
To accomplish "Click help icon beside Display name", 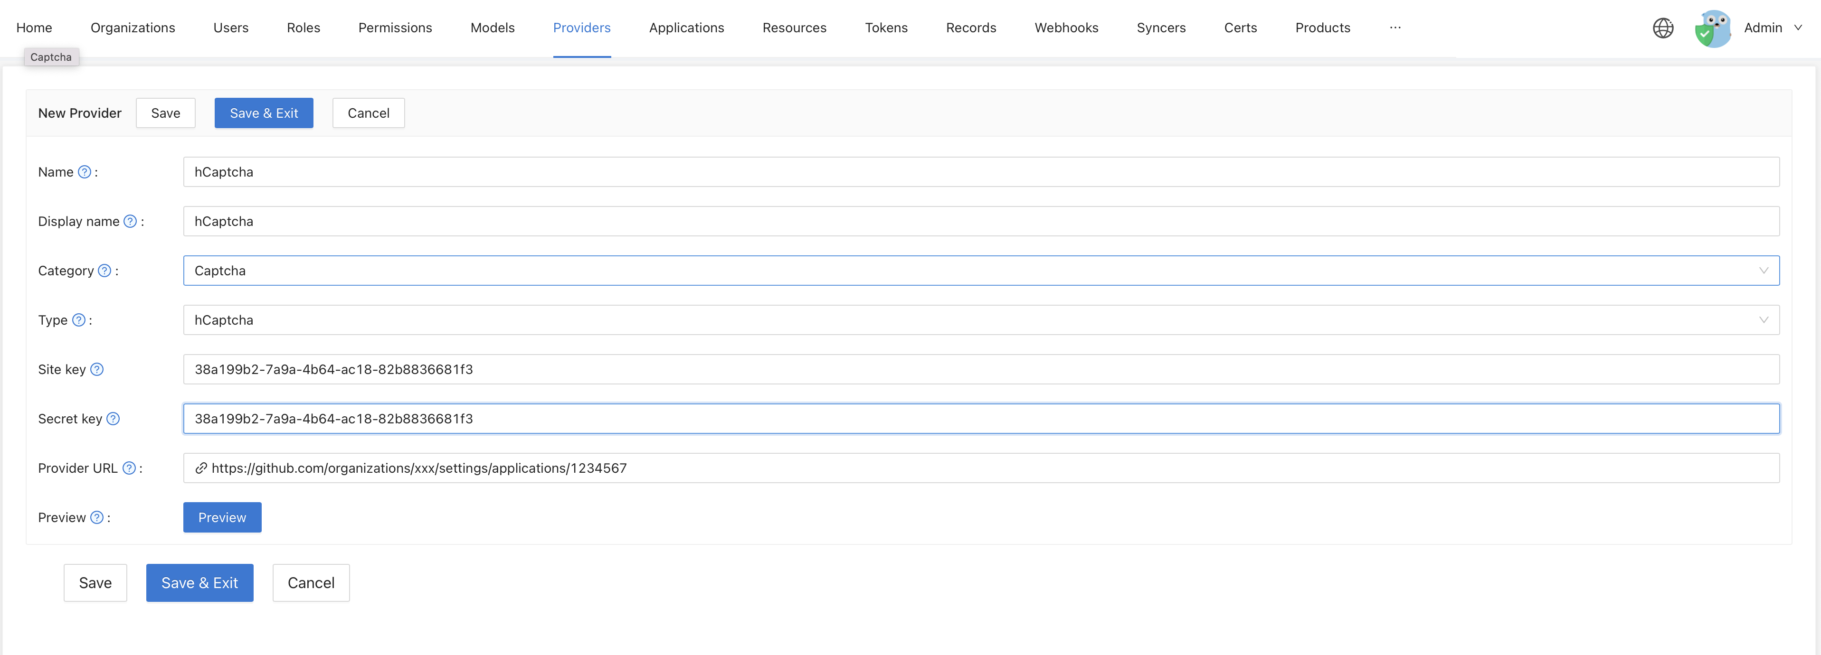I will [x=130, y=221].
